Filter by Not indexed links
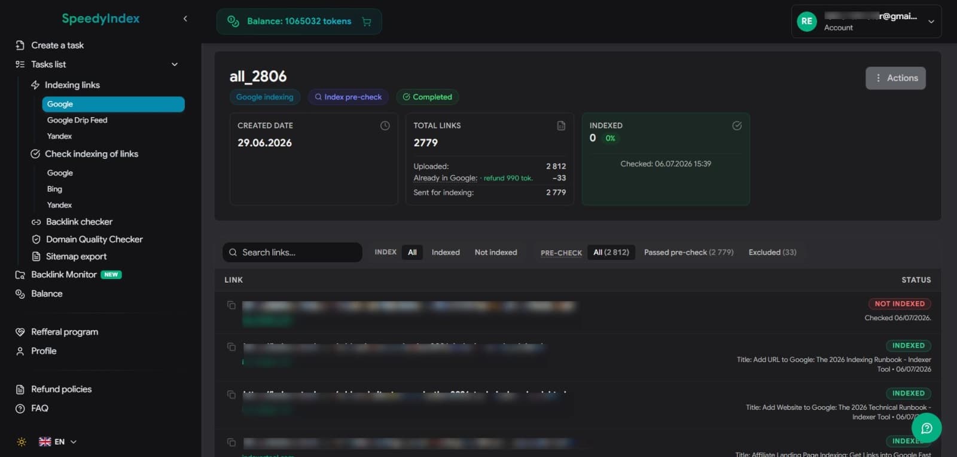The width and height of the screenshot is (957, 457). point(496,252)
